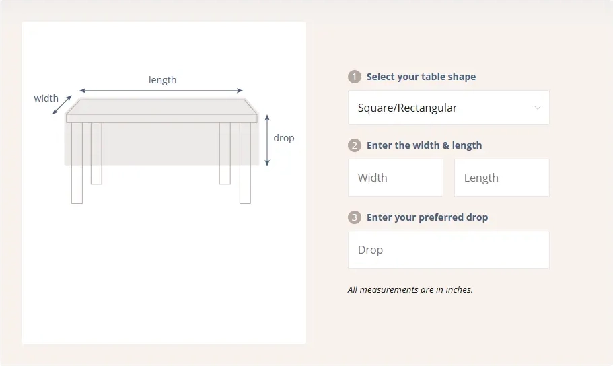Click the step 2 number badge
Image resolution: width=613 pixels, height=366 pixels.
point(355,145)
